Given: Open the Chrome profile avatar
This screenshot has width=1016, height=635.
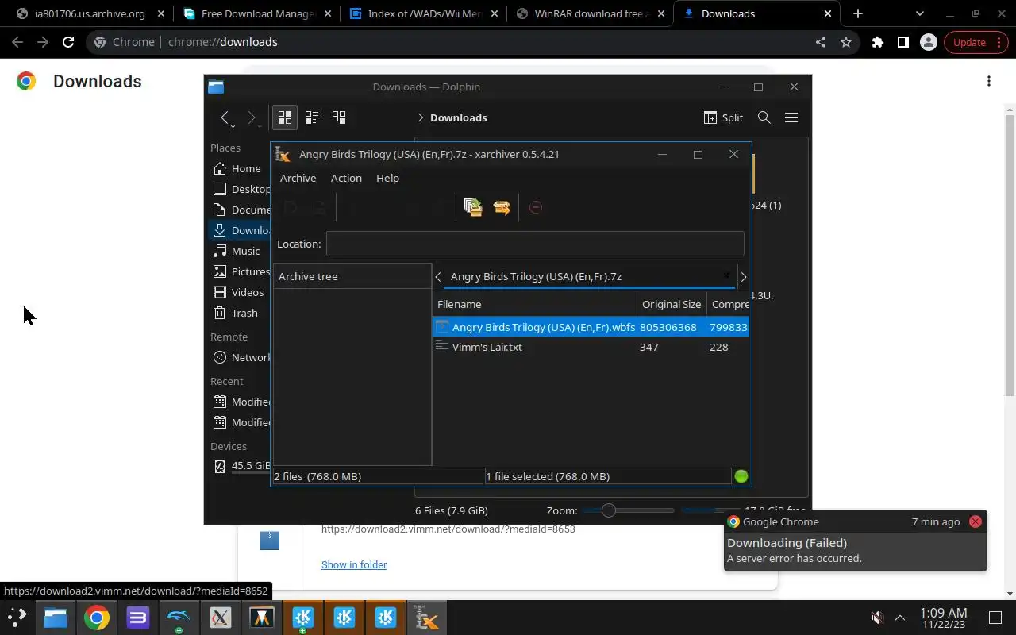Looking at the screenshot, I should click(929, 42).
